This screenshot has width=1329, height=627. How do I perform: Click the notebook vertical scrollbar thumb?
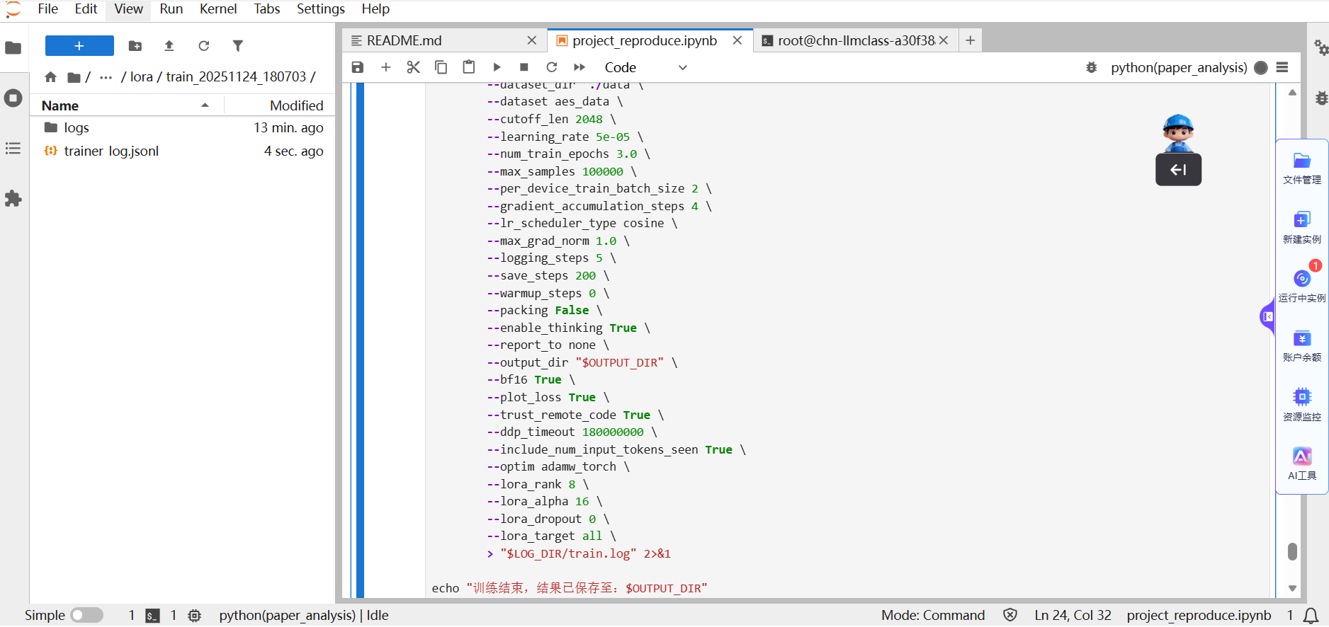[x=1292, y=551]
